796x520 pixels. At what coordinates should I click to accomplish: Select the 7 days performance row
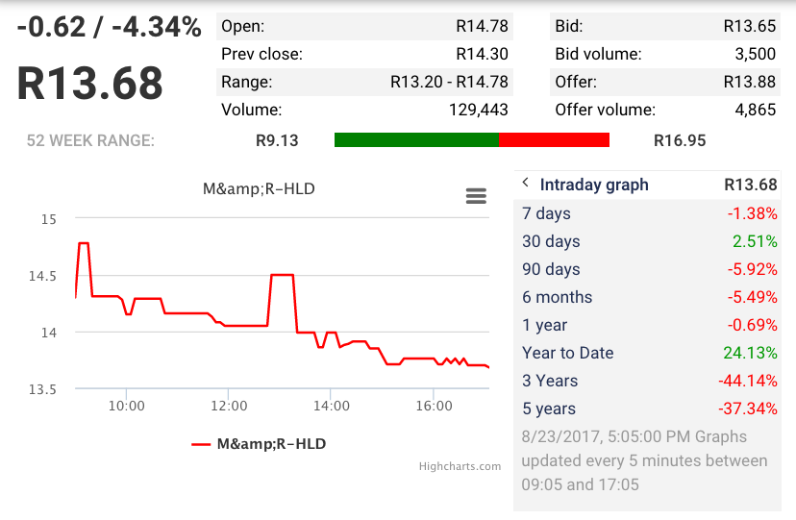pos(649,213)
